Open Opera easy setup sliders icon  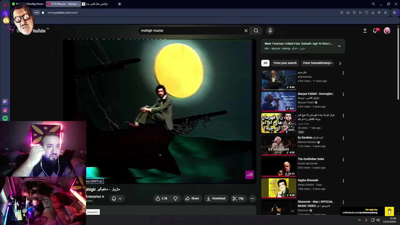tap(379, 12)
